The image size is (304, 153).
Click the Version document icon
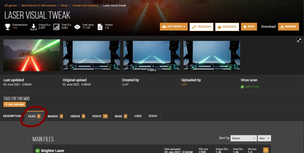click(100, 27)
